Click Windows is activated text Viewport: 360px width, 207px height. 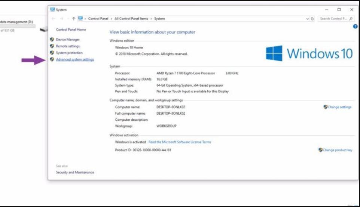(130, 142)
